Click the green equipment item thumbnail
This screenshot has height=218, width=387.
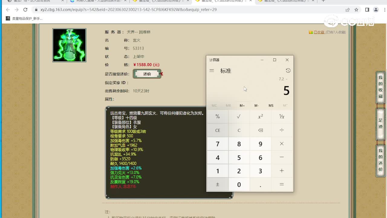click(x=69, y=45)
